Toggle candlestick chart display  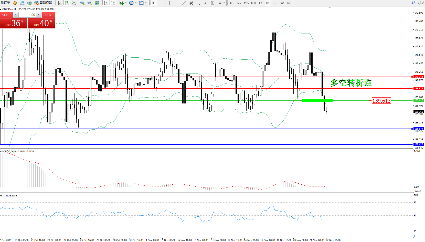[67, 3]
